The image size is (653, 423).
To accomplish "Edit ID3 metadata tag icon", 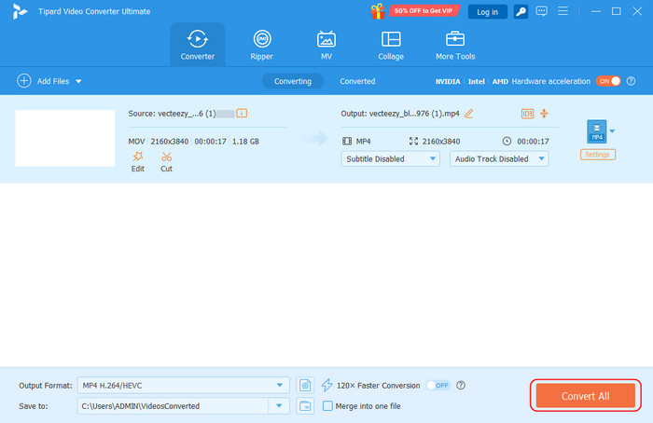I will pyautogui.click(x=527, y=114).
